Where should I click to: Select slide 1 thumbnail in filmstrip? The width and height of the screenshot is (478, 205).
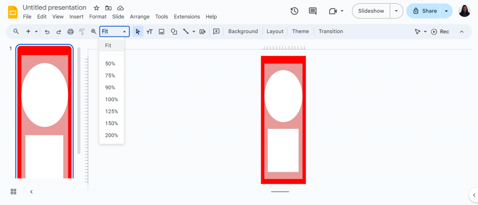pyautogui.click(x=44, y=112)
